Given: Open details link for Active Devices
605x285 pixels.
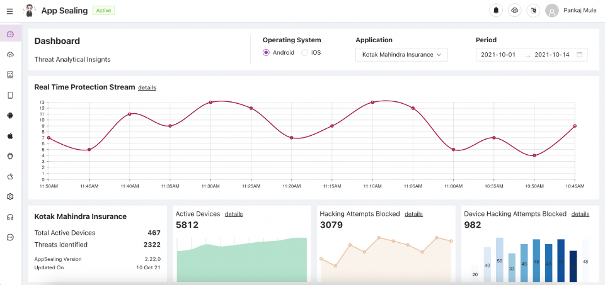Looking at the screenshot, I should 233,214.
